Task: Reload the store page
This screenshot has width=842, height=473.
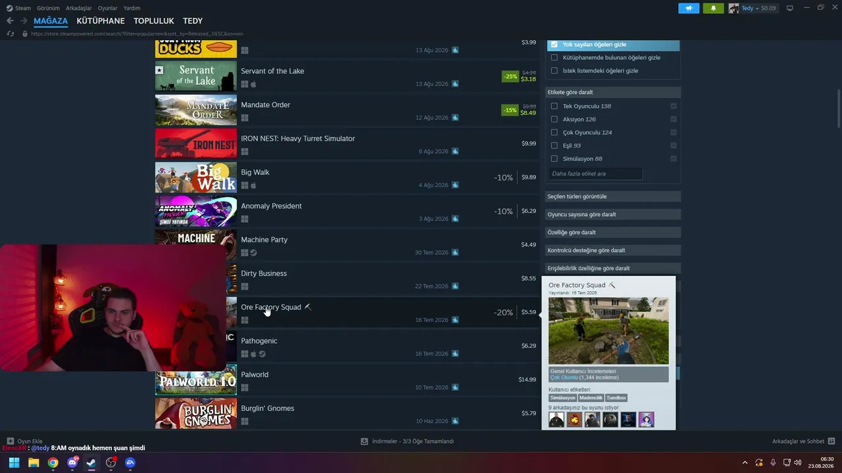Action: (x=11, y=34)
